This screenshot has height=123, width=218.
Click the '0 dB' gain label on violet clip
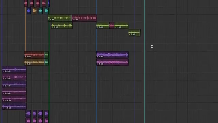(100, 57)
